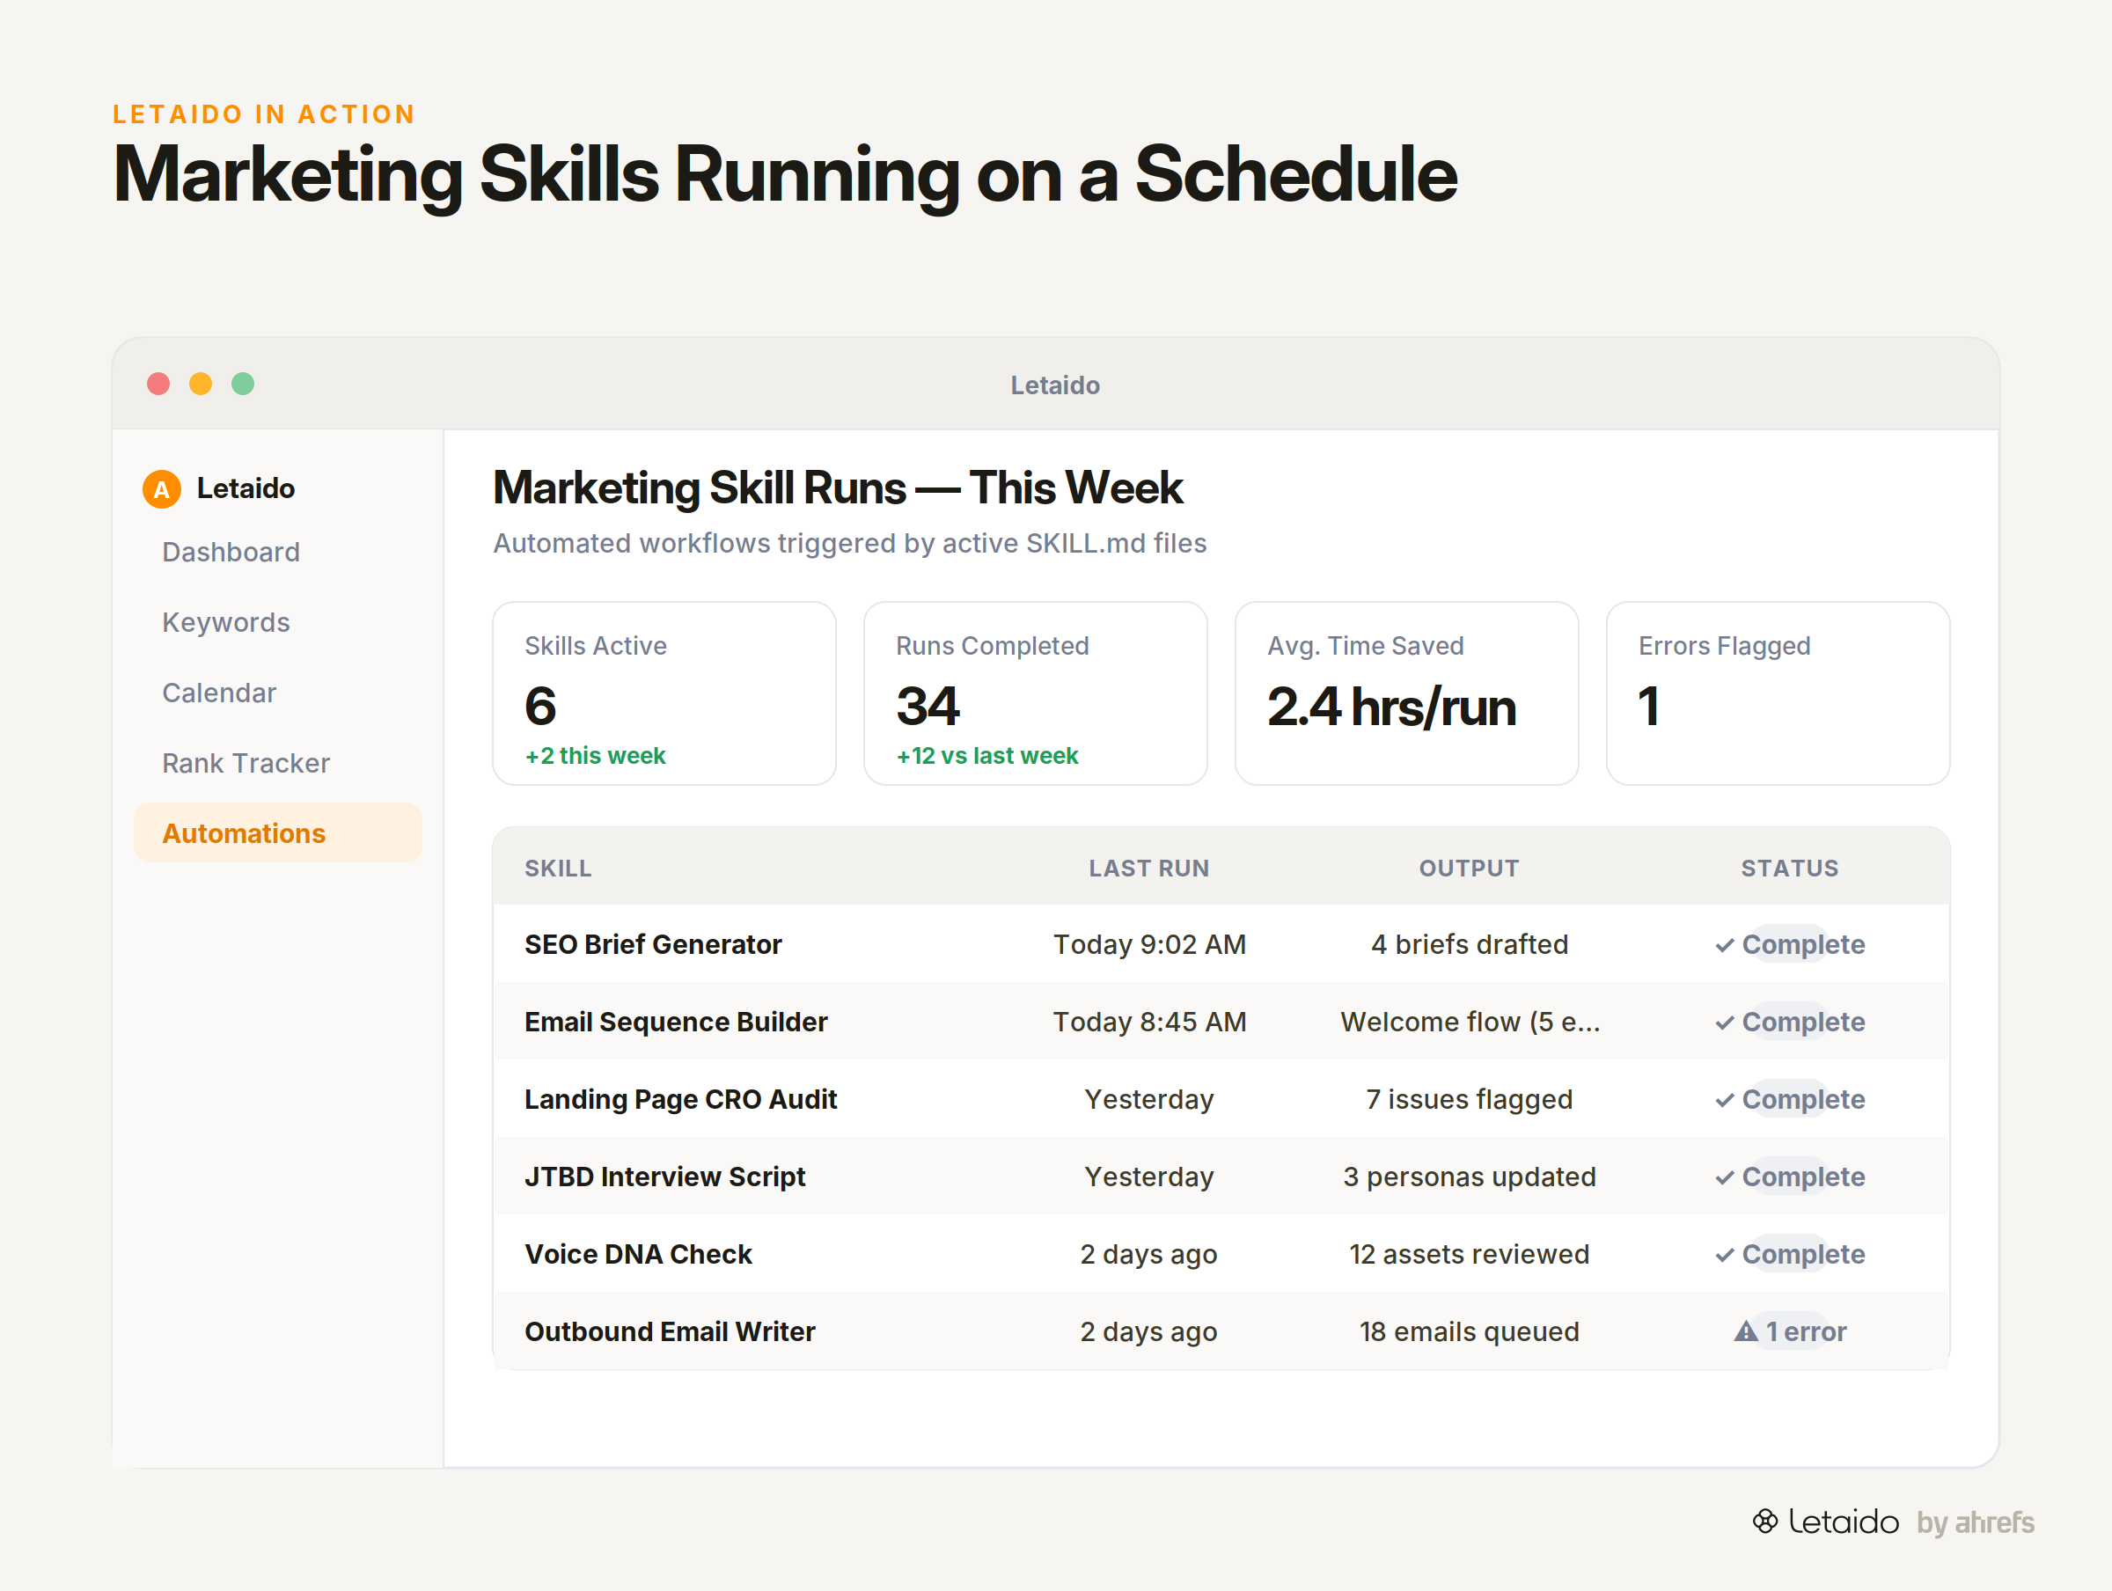Image resolution: width=2112 pixels, height=1591 pixels.
Task: Click the Runs Completed card
Action: point(1036,693)
